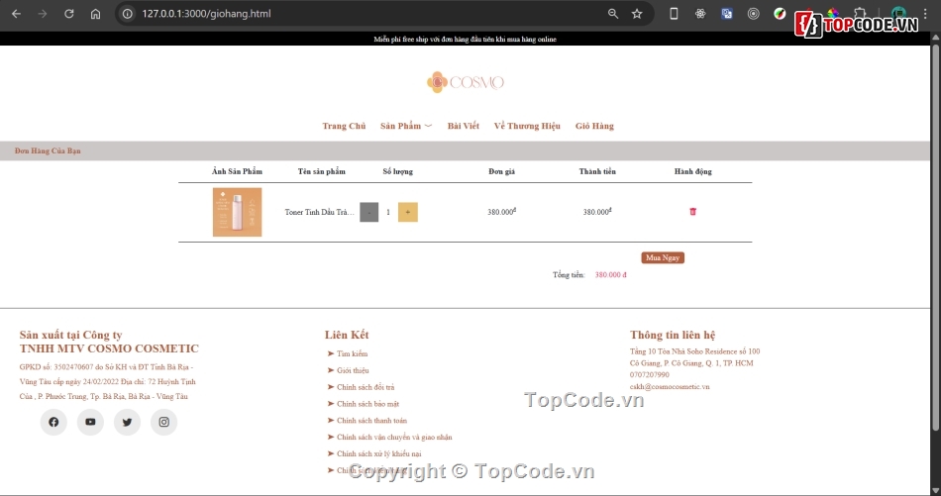
Task: Open the browser zoom magnifier icon
Action: pos(613,14)
